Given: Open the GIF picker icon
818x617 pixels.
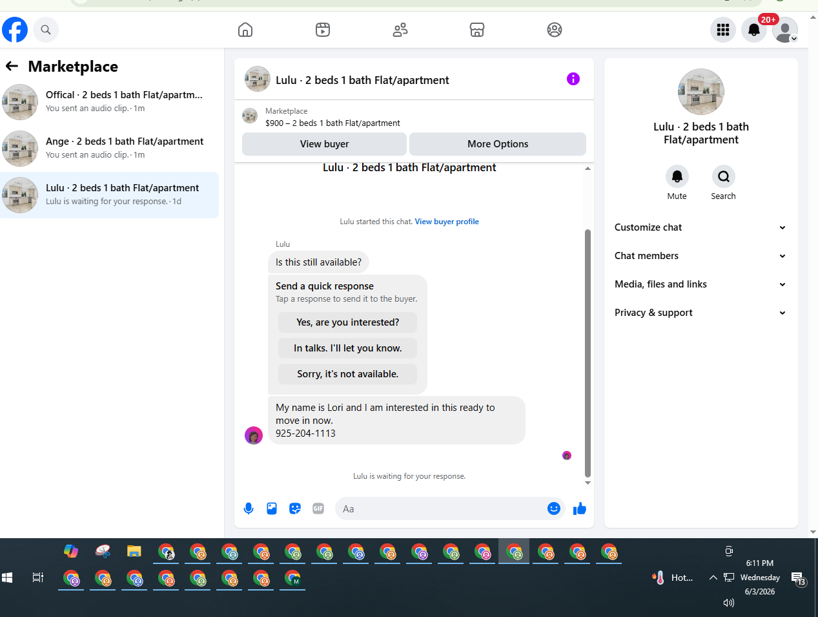Looking at the screenshot, I should point(318,508).
